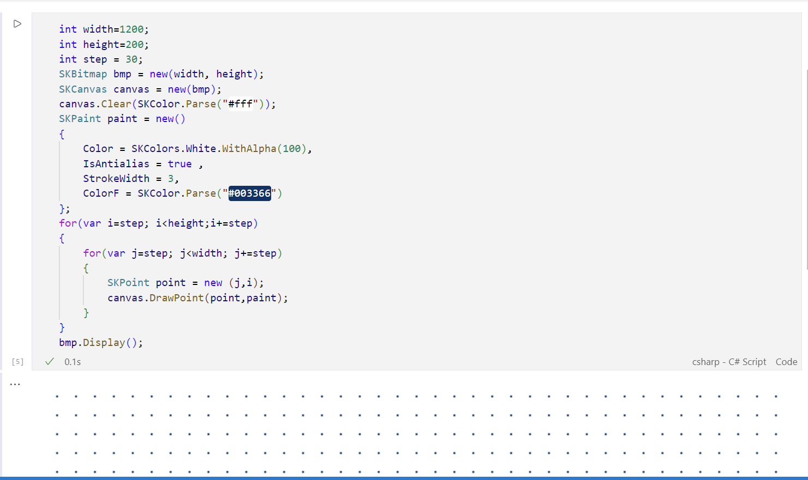Click WithAlpha(100) in the Color line
This screenshot has height=480, width=808.
pos(265,149)
